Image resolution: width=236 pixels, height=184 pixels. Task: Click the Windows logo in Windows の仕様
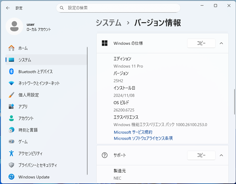click(x=105, y=43)
